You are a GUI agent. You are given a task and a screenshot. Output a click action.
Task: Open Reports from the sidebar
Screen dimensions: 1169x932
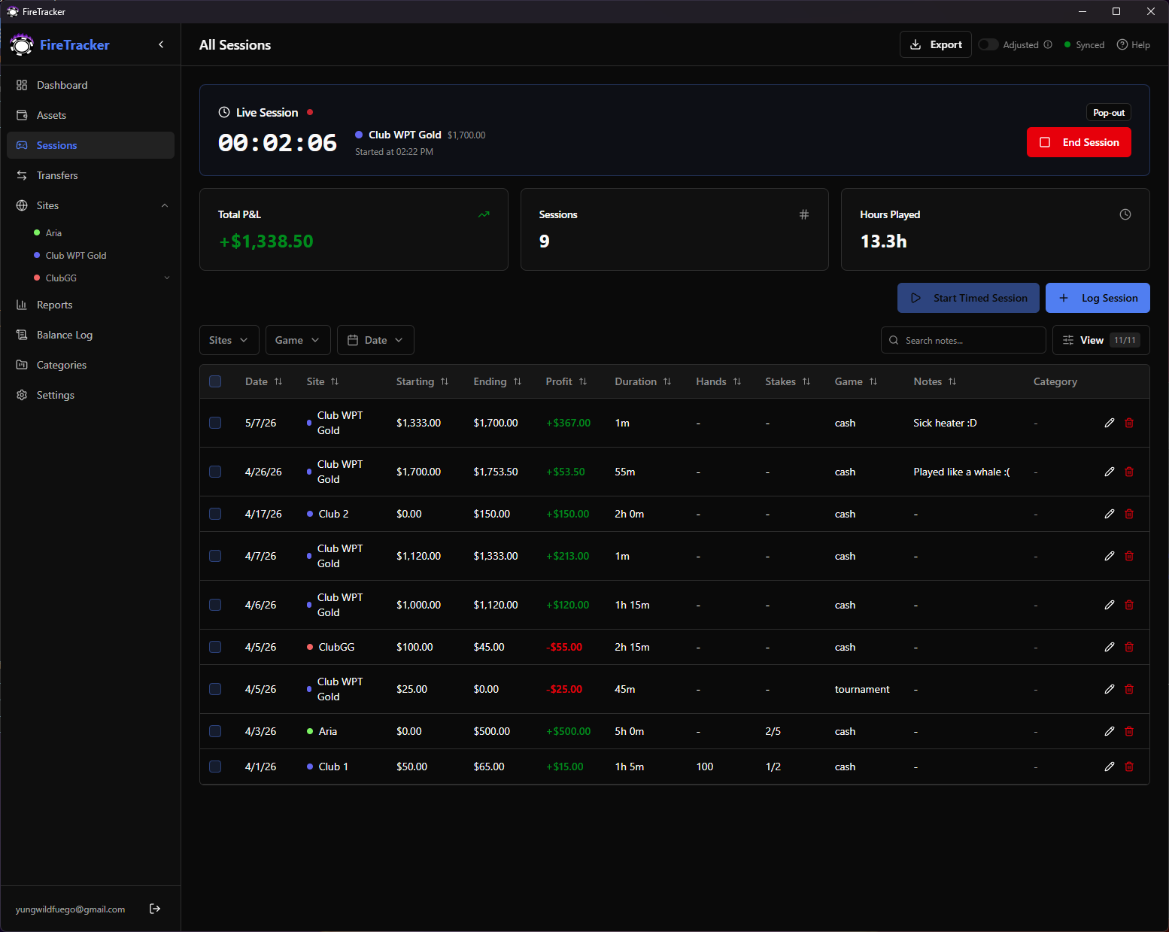(x=90, y=305)
